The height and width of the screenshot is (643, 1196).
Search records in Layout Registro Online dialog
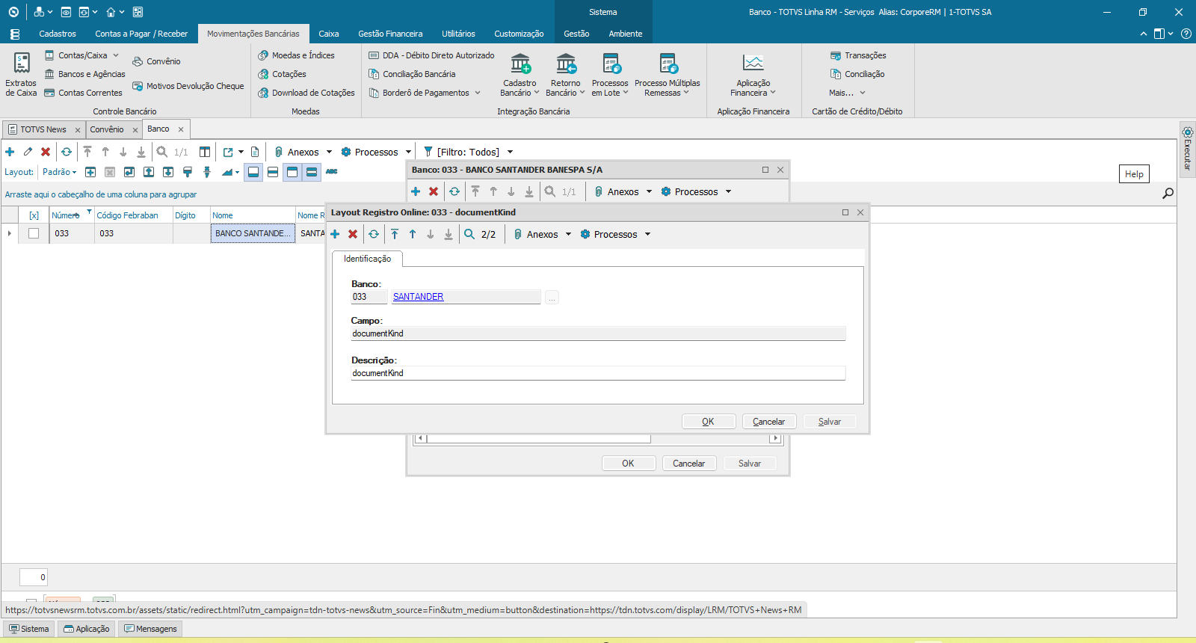469,234
